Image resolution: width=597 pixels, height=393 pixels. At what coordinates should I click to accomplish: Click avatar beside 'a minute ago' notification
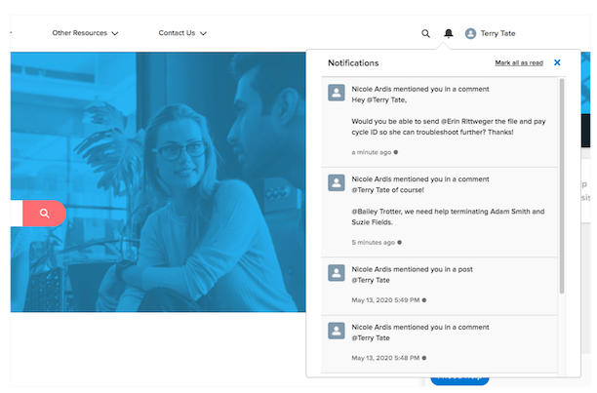coord(337,93)
